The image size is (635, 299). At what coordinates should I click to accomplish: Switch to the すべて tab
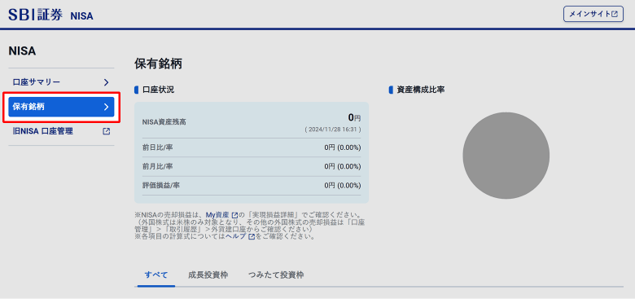tap(156, 275)
